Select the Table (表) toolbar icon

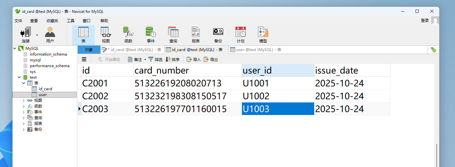(83, 35)
